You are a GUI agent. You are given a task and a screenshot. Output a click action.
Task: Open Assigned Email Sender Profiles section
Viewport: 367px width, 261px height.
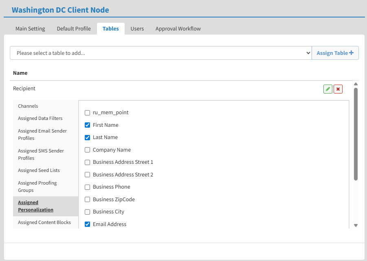tap(42, 135)
